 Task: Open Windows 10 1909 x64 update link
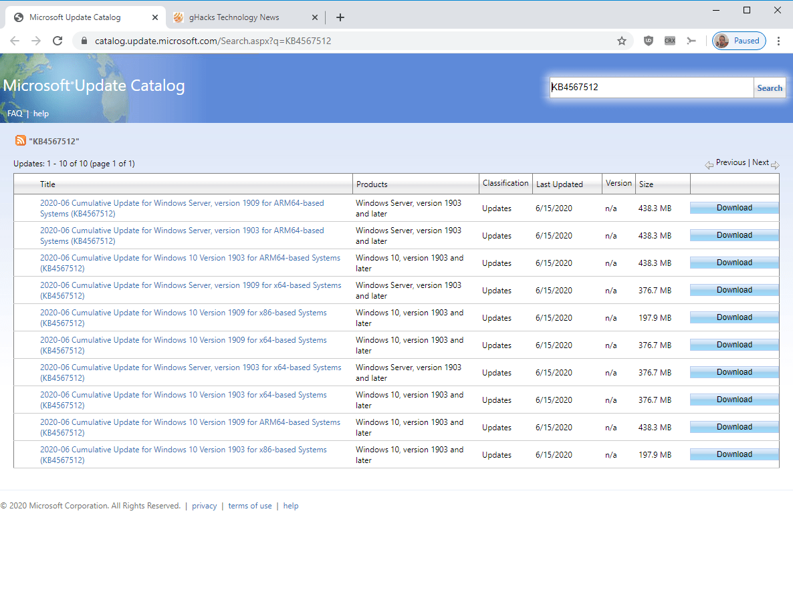(183, 345)
